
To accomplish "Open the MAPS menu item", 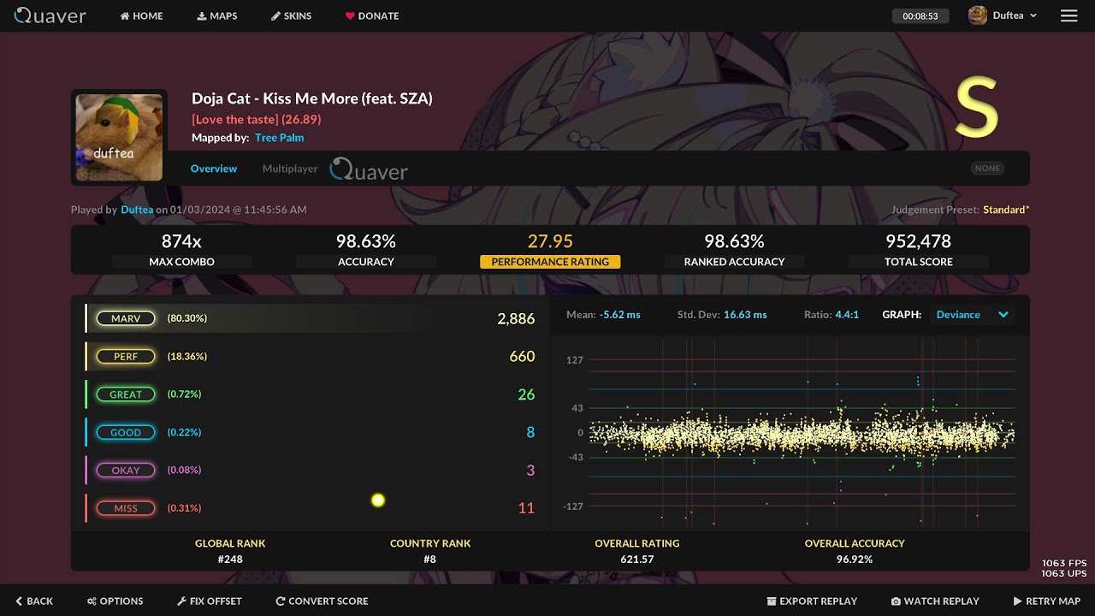I will pos(217,15).
